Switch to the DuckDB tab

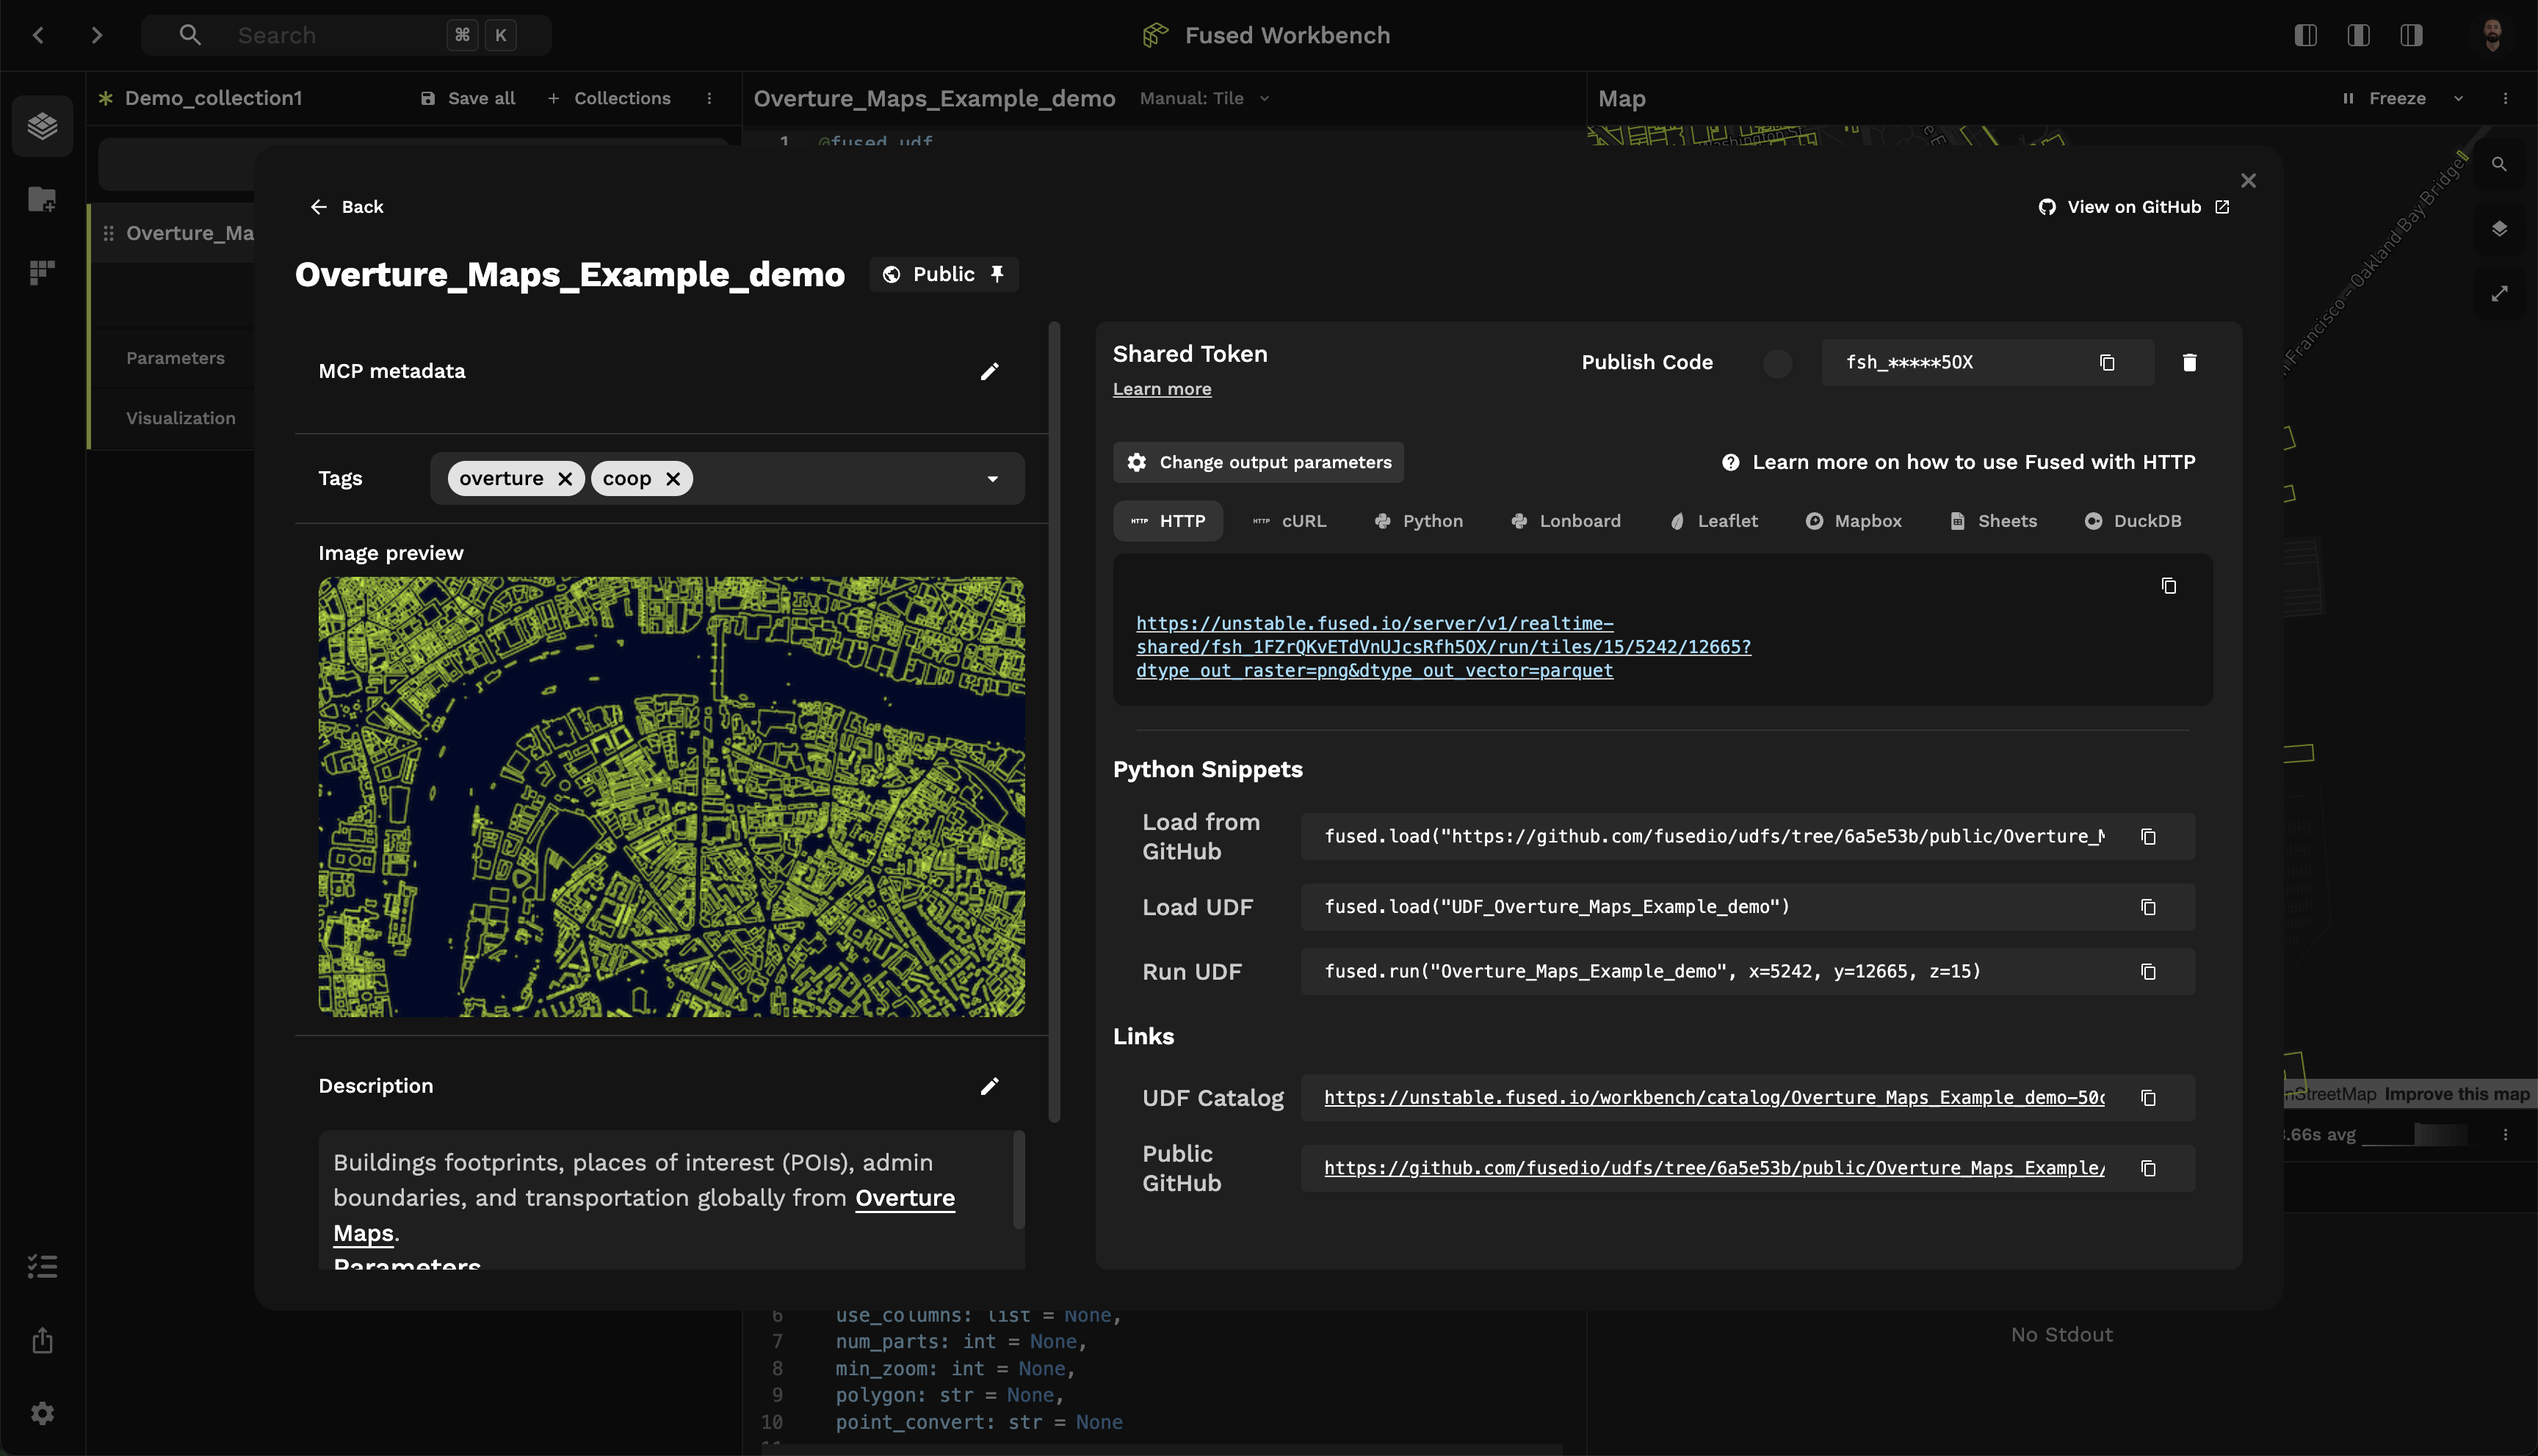click(2133, 521)
